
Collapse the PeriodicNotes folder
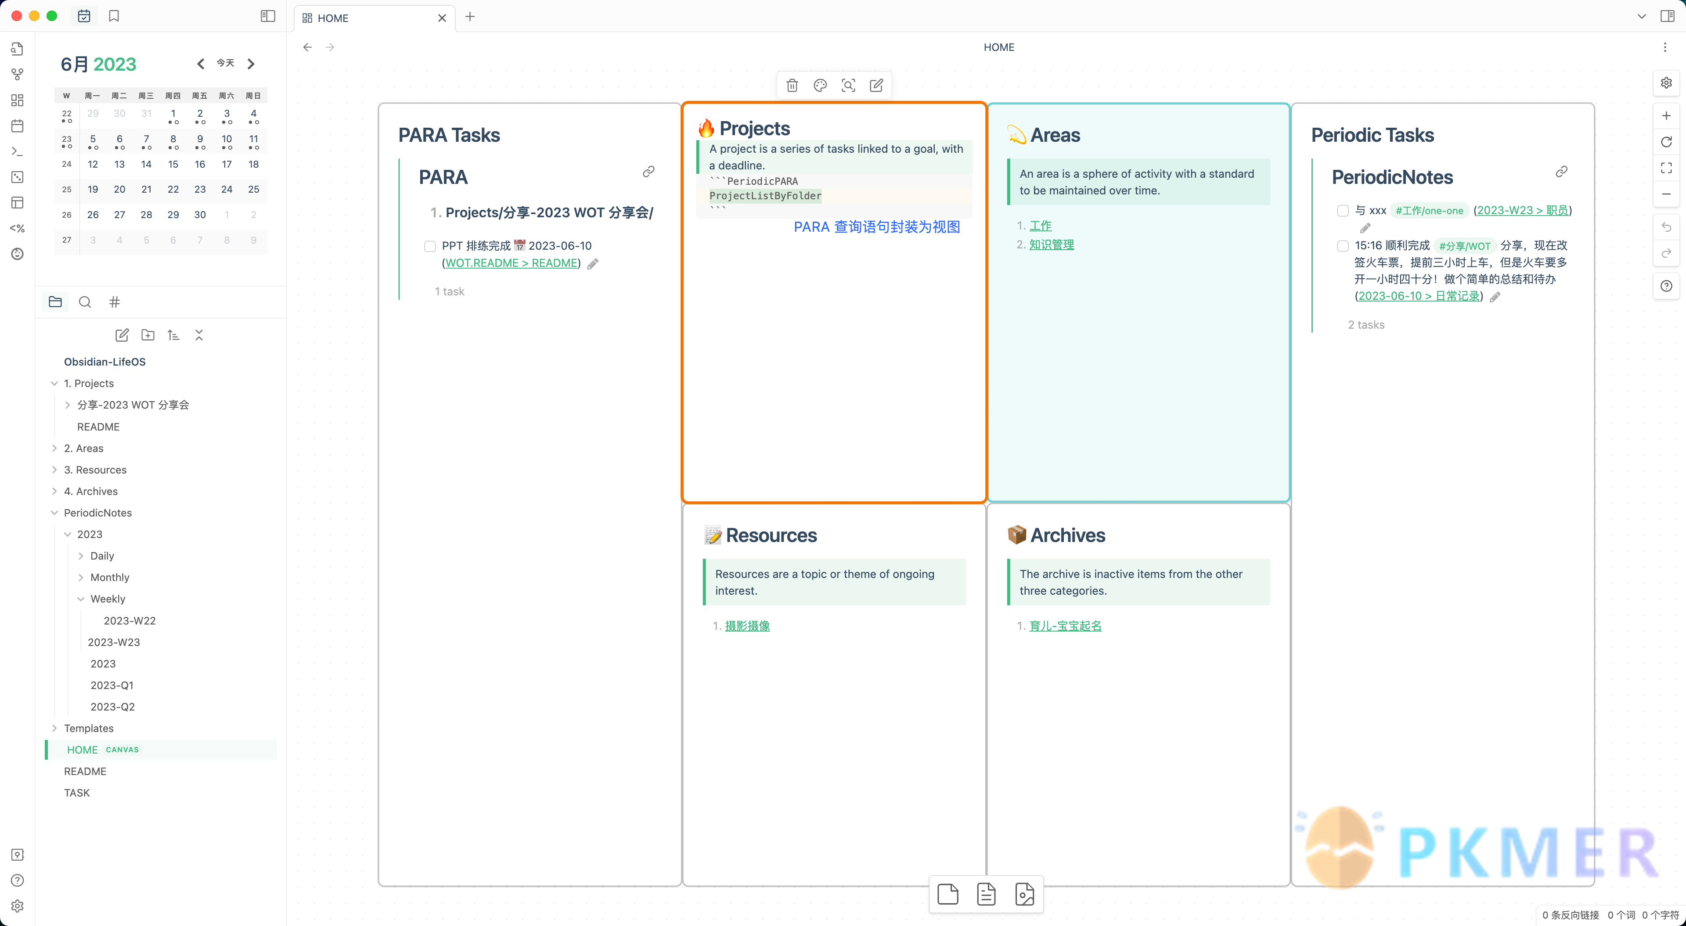click(x=54, y=513)
